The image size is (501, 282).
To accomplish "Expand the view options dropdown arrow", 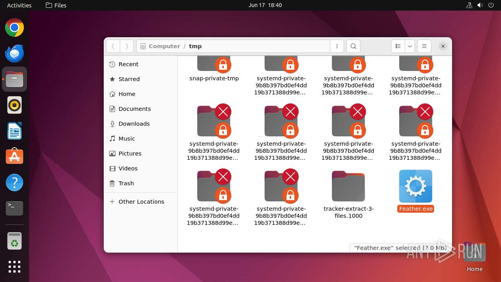I will pyautogui.click(x=410, y=46).
